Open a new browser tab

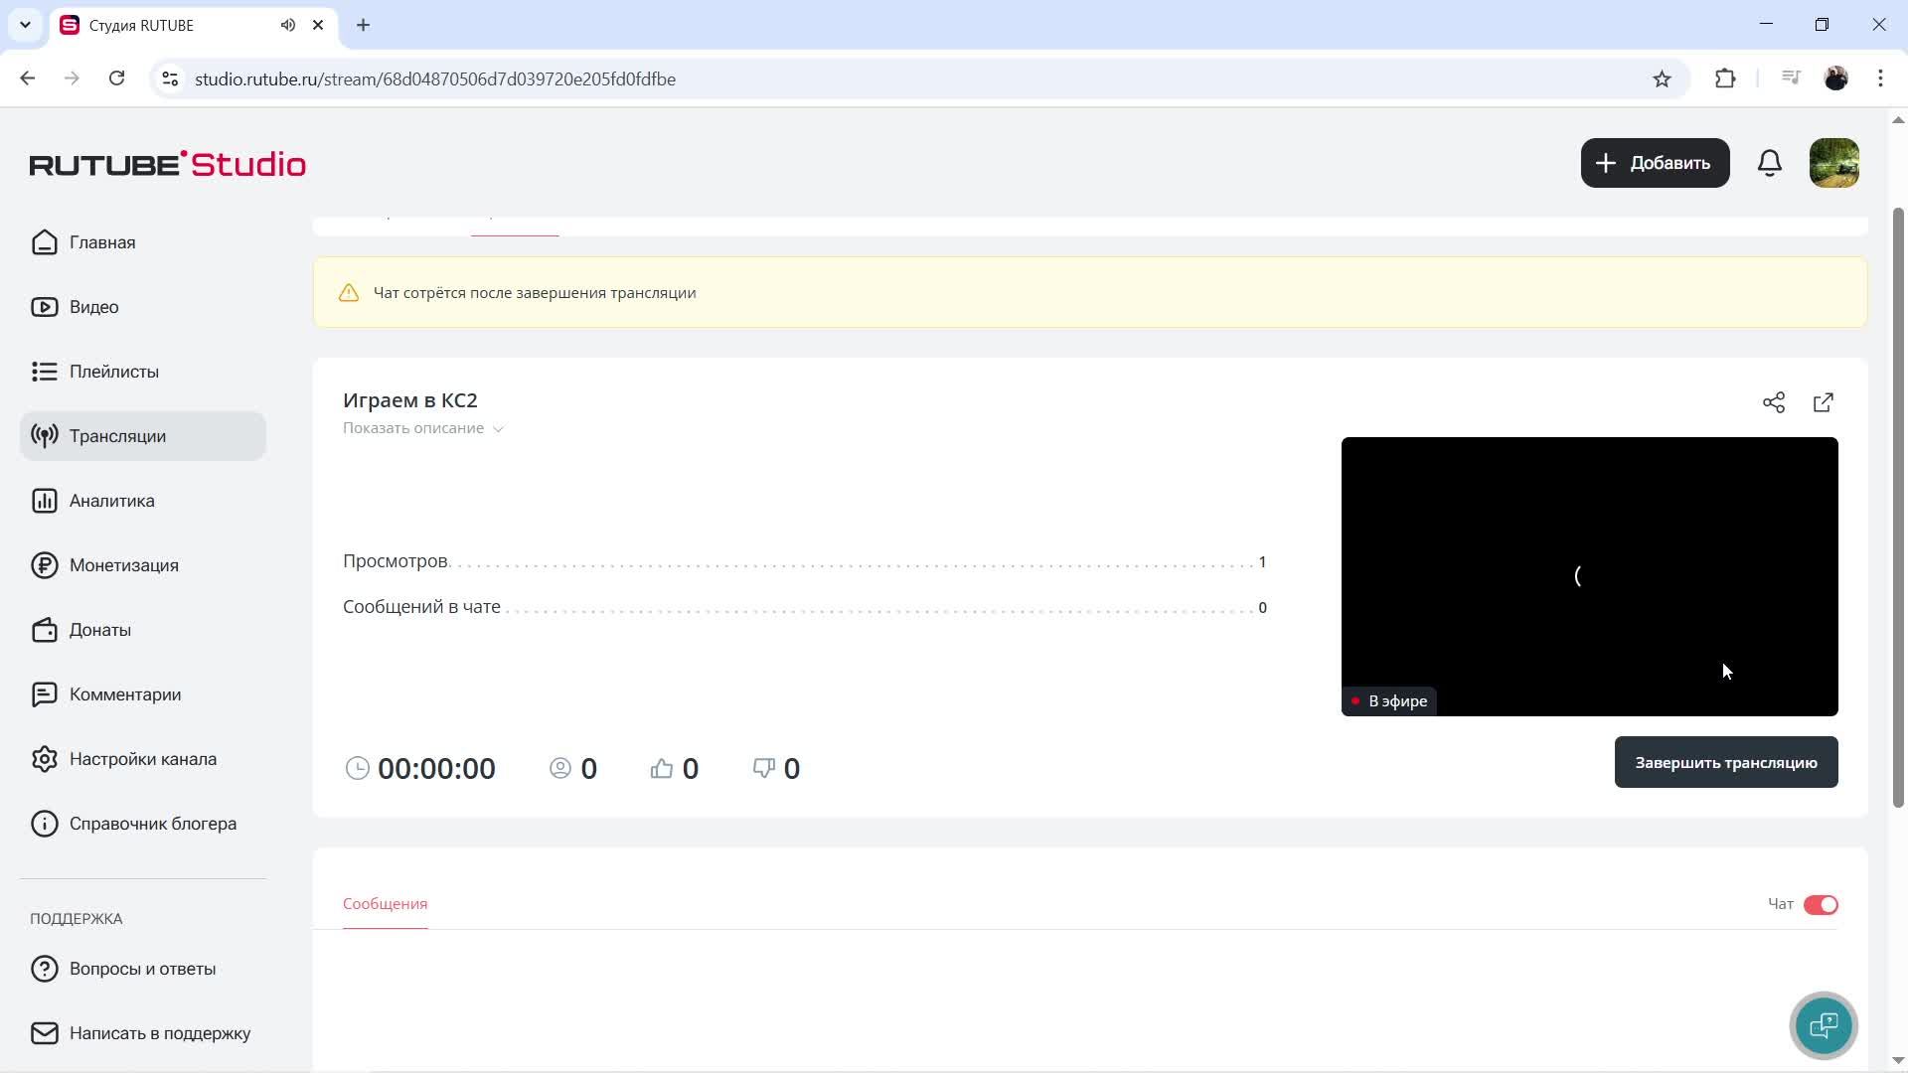pyautogui.click(x=364, y=26)
